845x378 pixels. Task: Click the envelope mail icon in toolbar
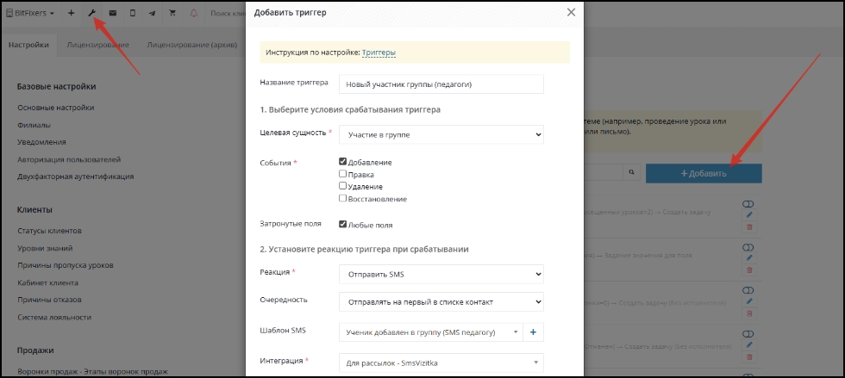[x=113, y=13]
